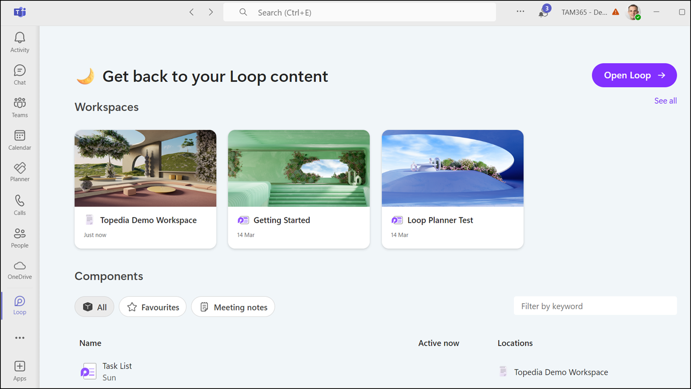Screen dimensions: 691x389
Task: Expand more apps ellipsis in sidebar
Action: 20,338
